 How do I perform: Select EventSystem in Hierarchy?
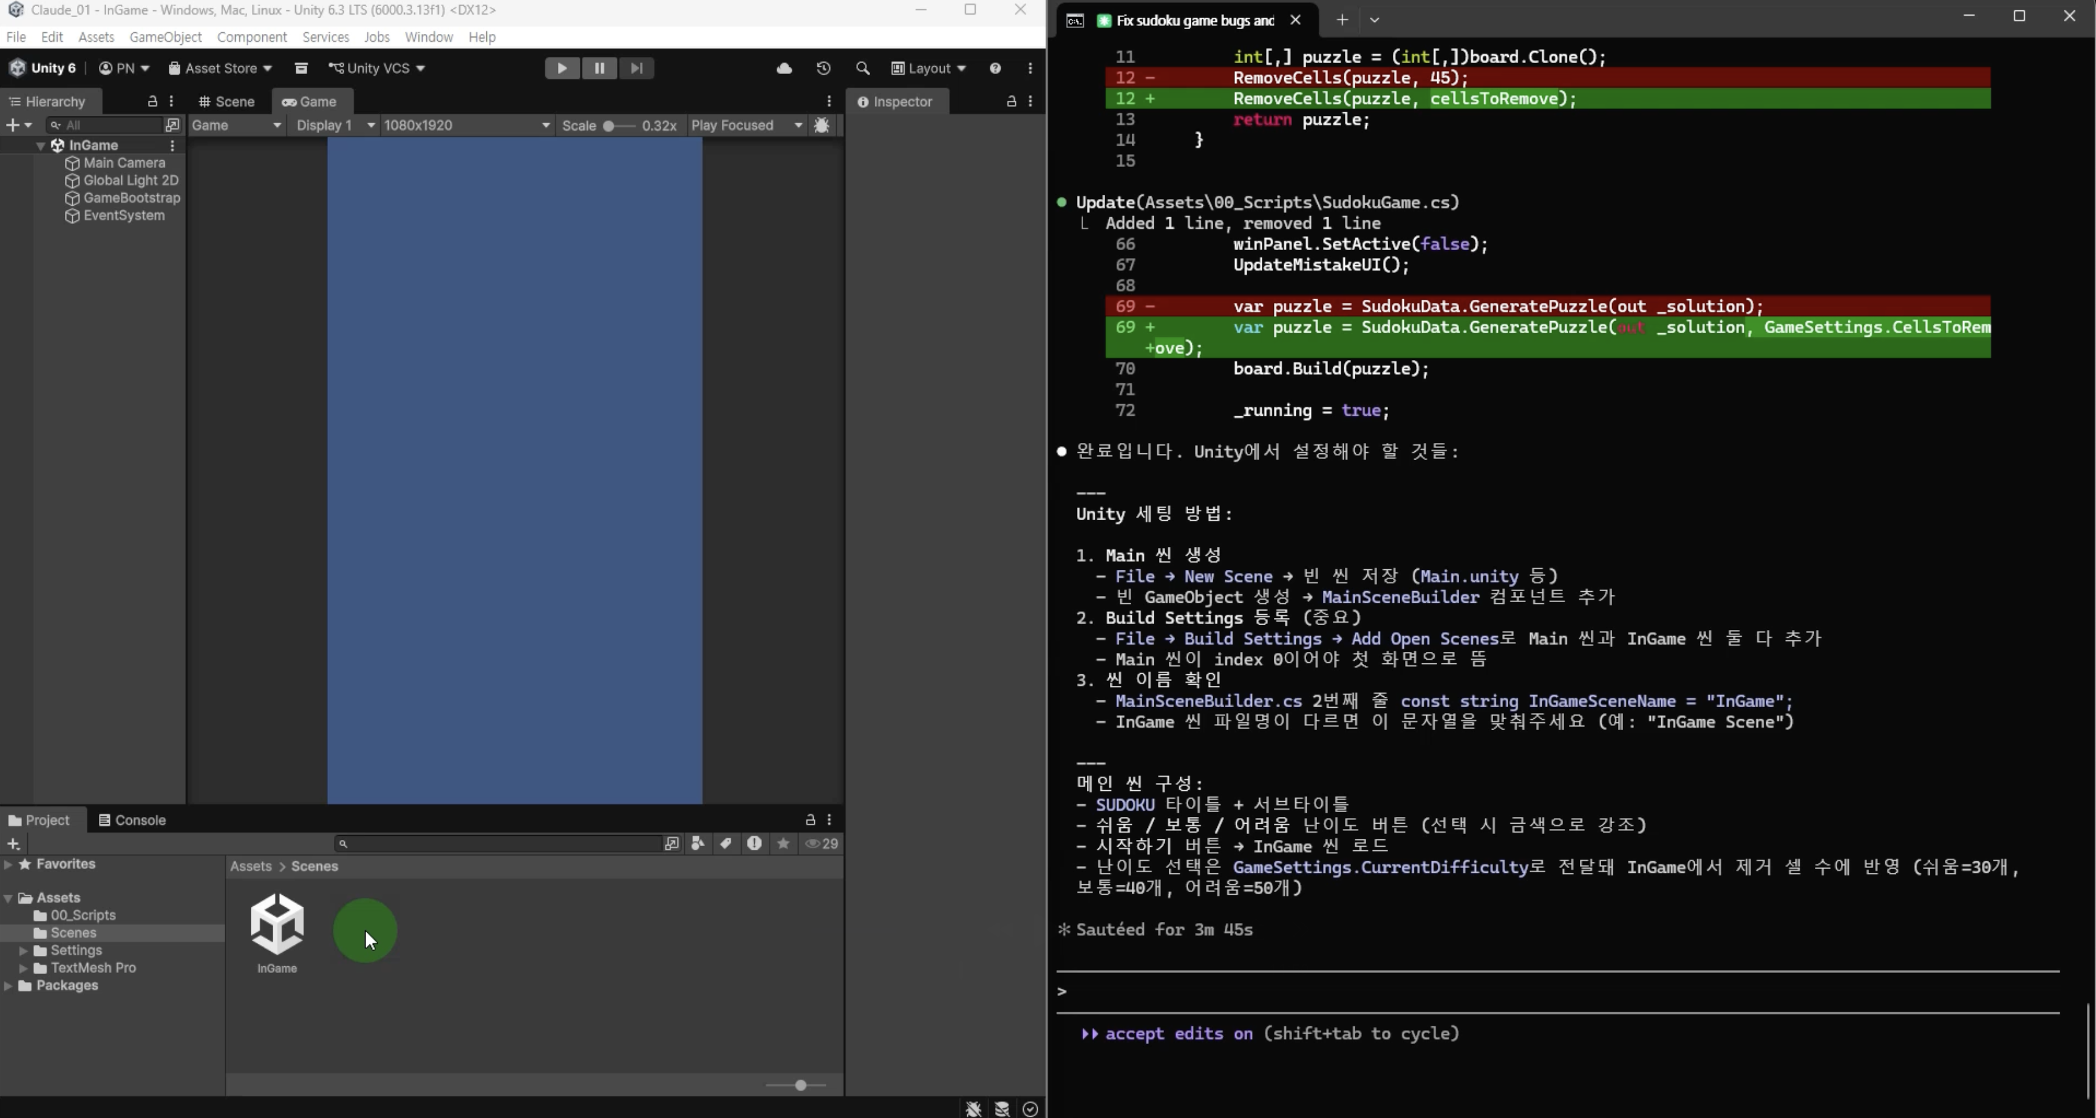pos(124,215)
